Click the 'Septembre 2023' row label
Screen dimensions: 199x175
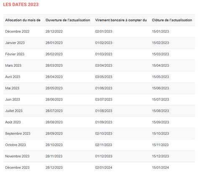coord(18,133)
